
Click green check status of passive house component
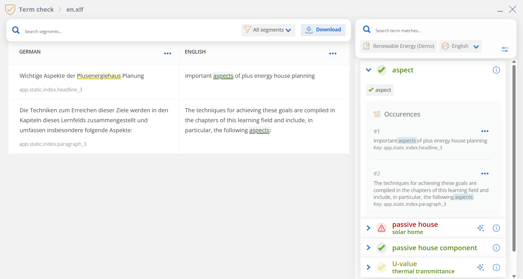(381, 248)
